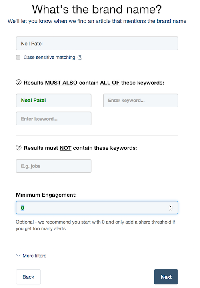
Task: Click the empty keyword field below Neal Patel
Action: tap(54, 119)
